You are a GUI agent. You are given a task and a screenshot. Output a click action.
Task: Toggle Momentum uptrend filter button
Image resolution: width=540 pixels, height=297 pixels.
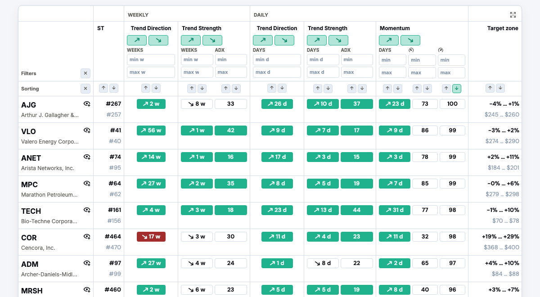[x=389, y=40]
